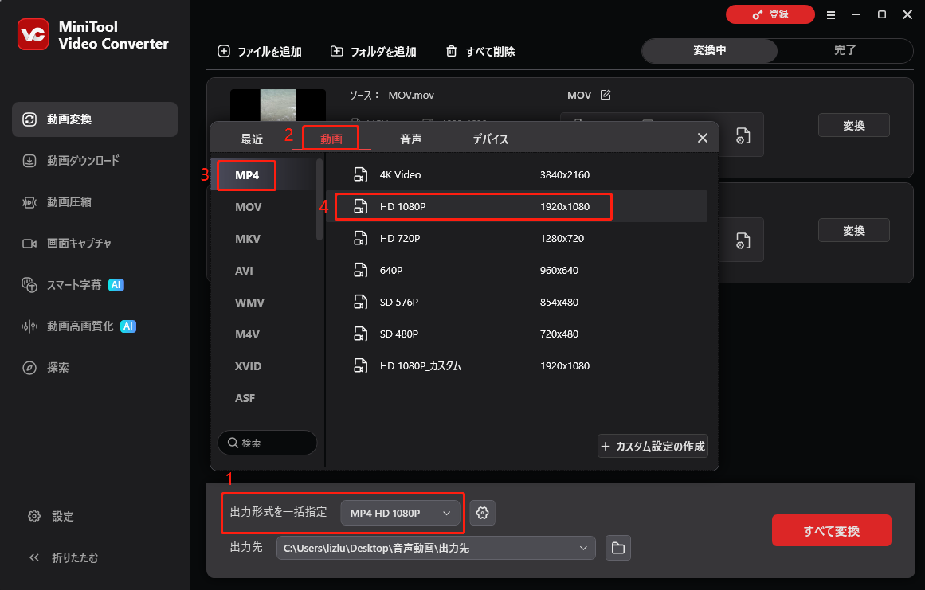Click 変換 button for second file
The width and height of the screenshot is (925, 590).
[x=853, y=230]
